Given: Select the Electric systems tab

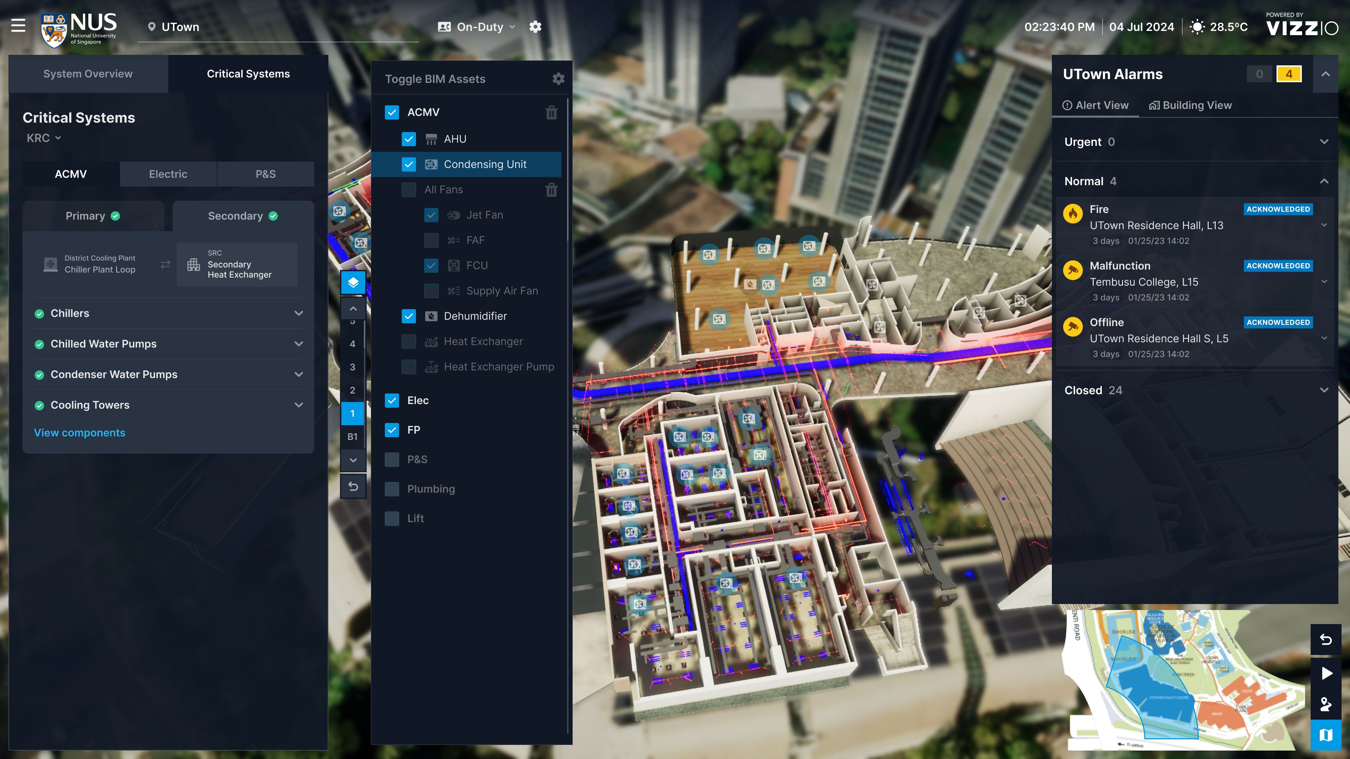Looking at the screenshot, I should tap(168, 174).
